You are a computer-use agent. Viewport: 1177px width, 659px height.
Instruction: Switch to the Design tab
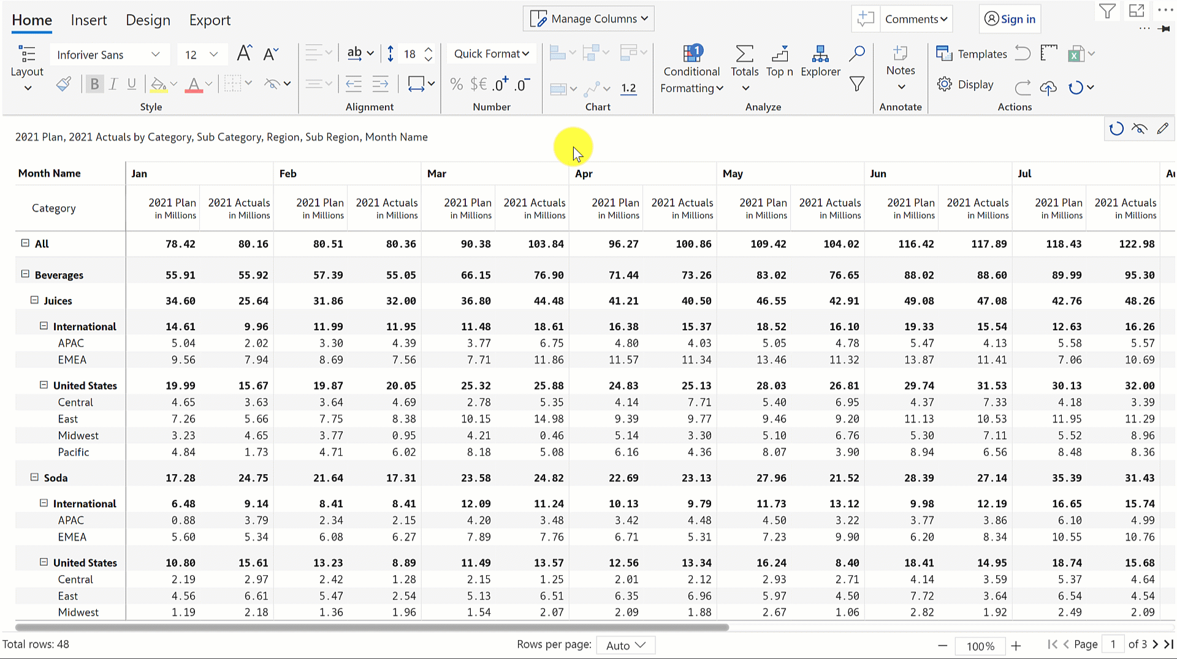[148, 20]
